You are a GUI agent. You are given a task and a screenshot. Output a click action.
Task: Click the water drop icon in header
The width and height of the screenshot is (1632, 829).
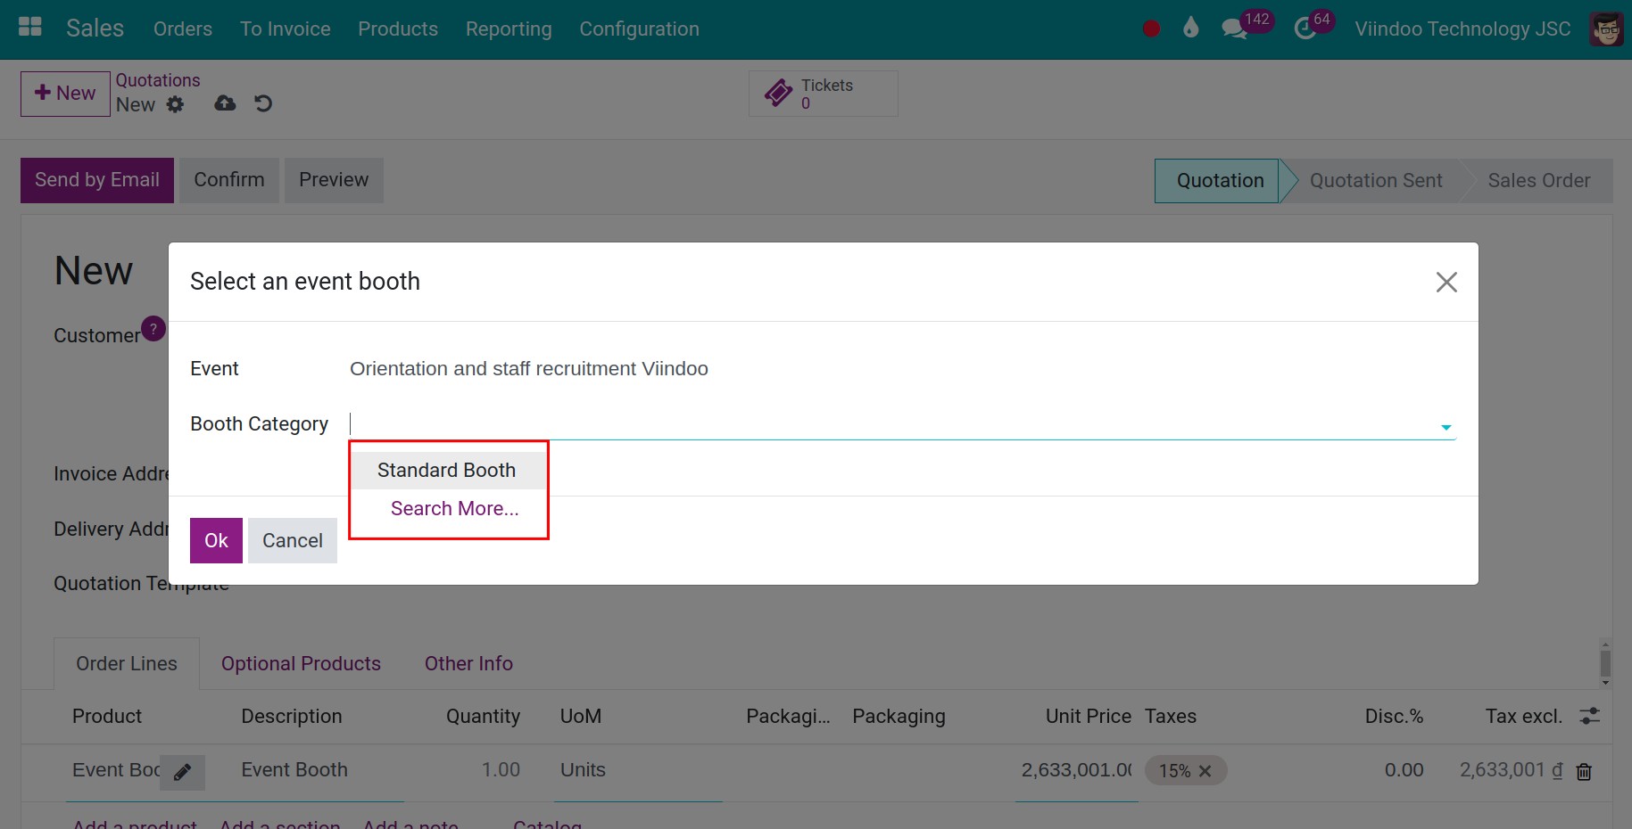tap(1190, 28)
